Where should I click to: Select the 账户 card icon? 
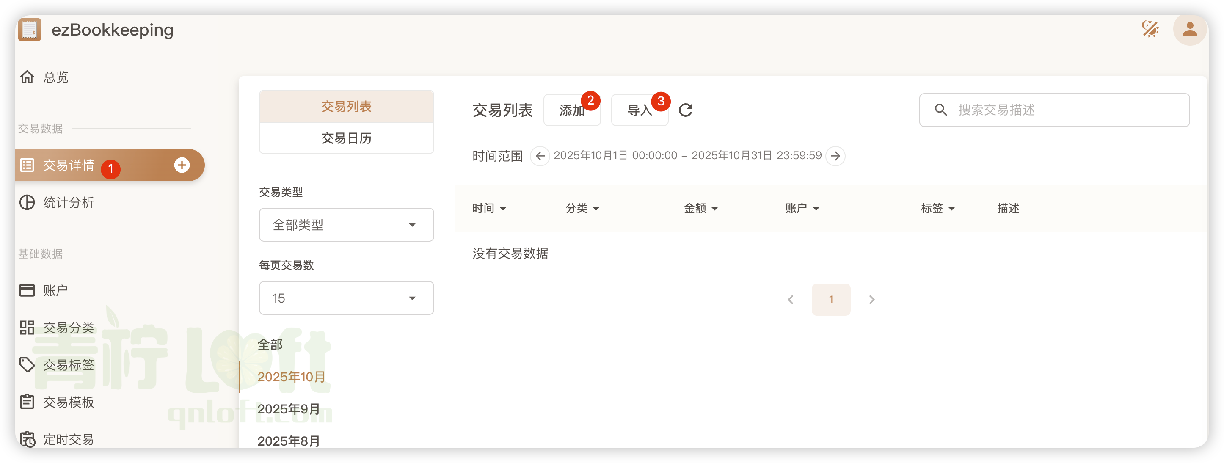(x=27, y=289)
